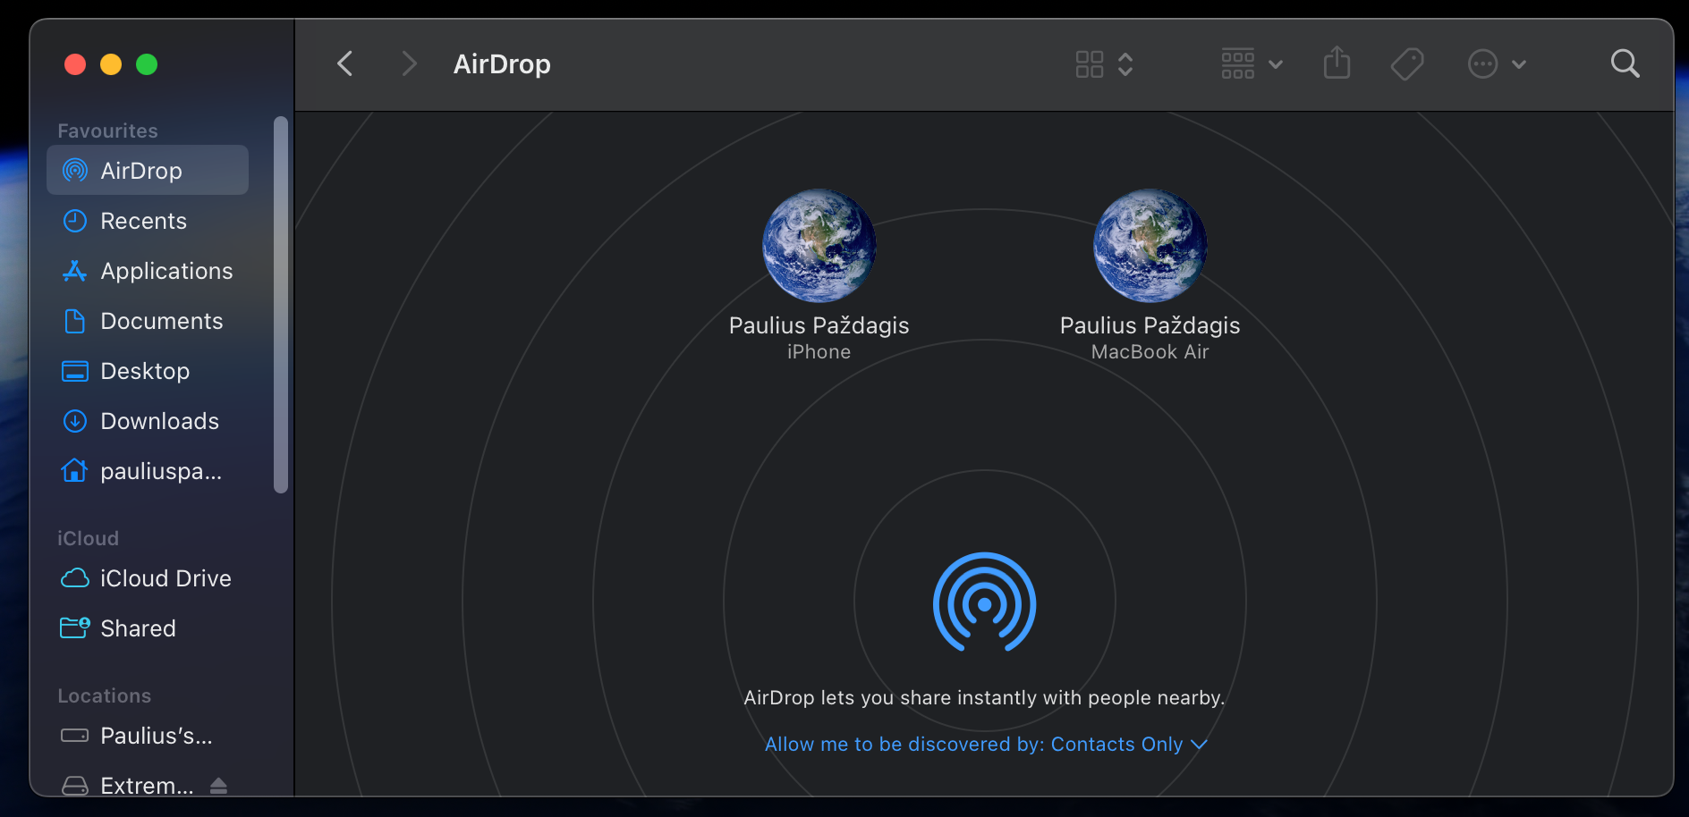1689x817 pixels.
Task: Select the Paulius Paždagis iPhone avatar
Action: point(819,246)
